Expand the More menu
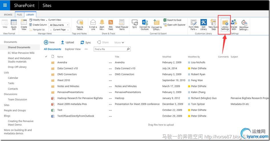 pyautogui.click(x=119, y=43)
